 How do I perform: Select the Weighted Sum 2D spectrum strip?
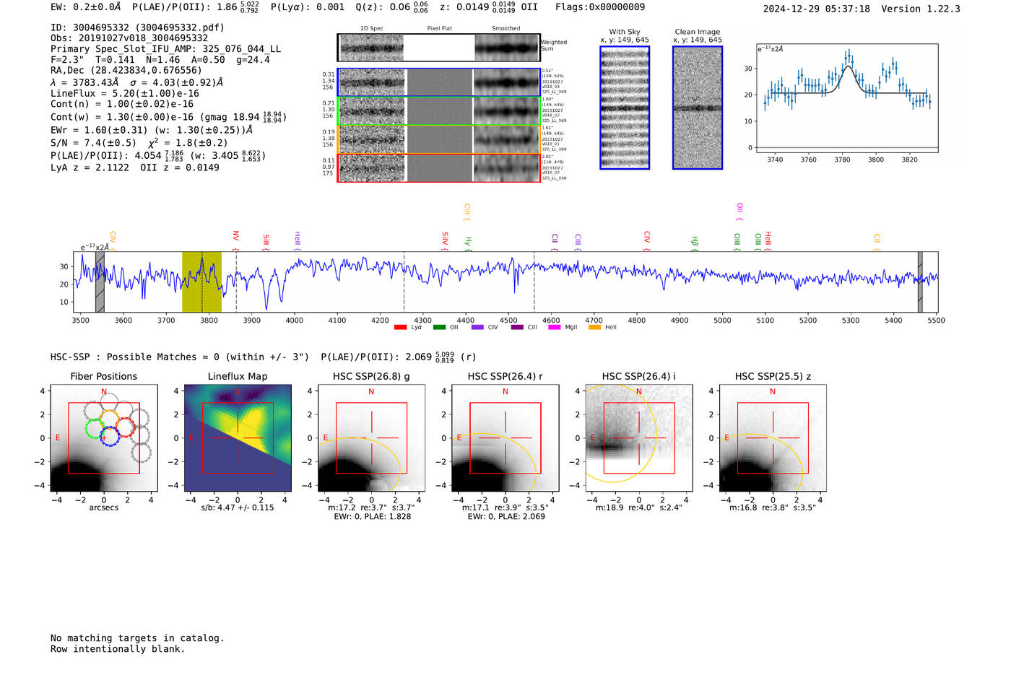[x=439, y=48]
